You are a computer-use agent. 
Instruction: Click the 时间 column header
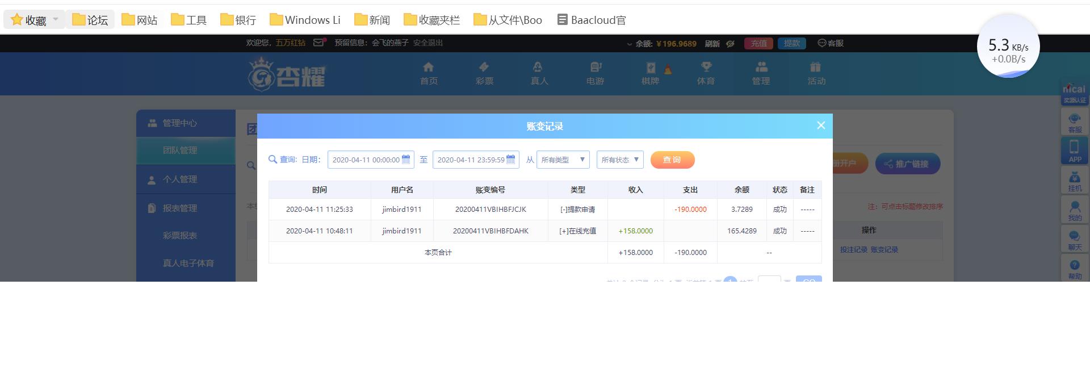tap(320, 190)
